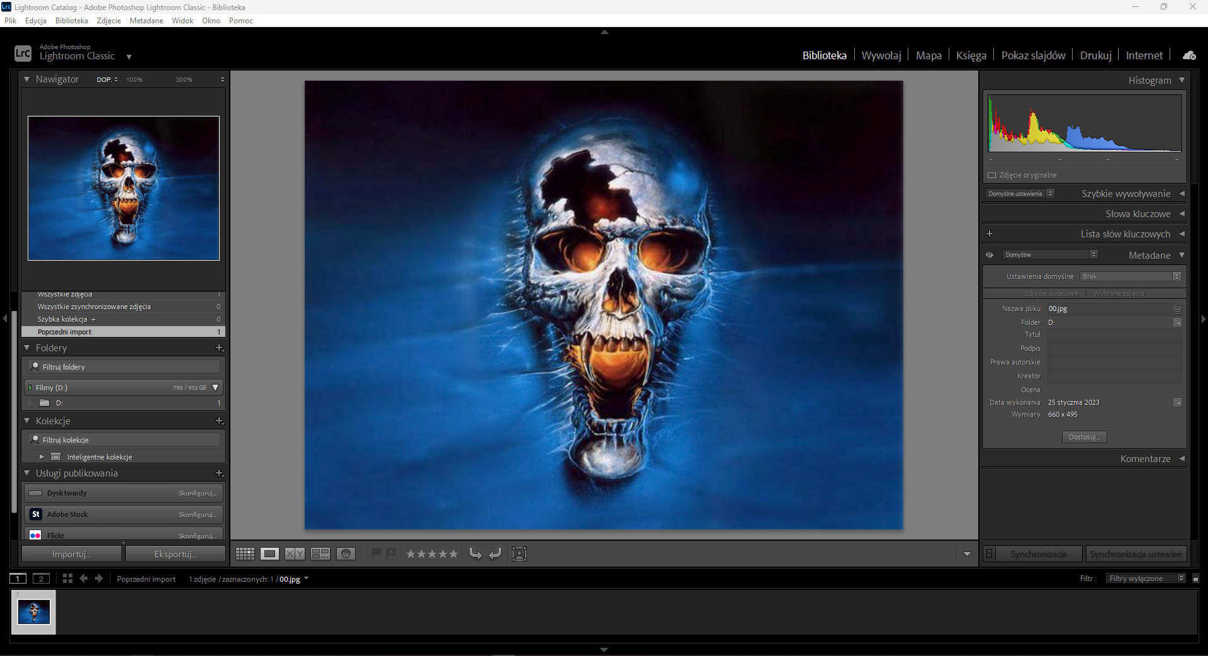1208x656 pixels.
Task: Open the Metadane menu
Action: pos(146,21)
